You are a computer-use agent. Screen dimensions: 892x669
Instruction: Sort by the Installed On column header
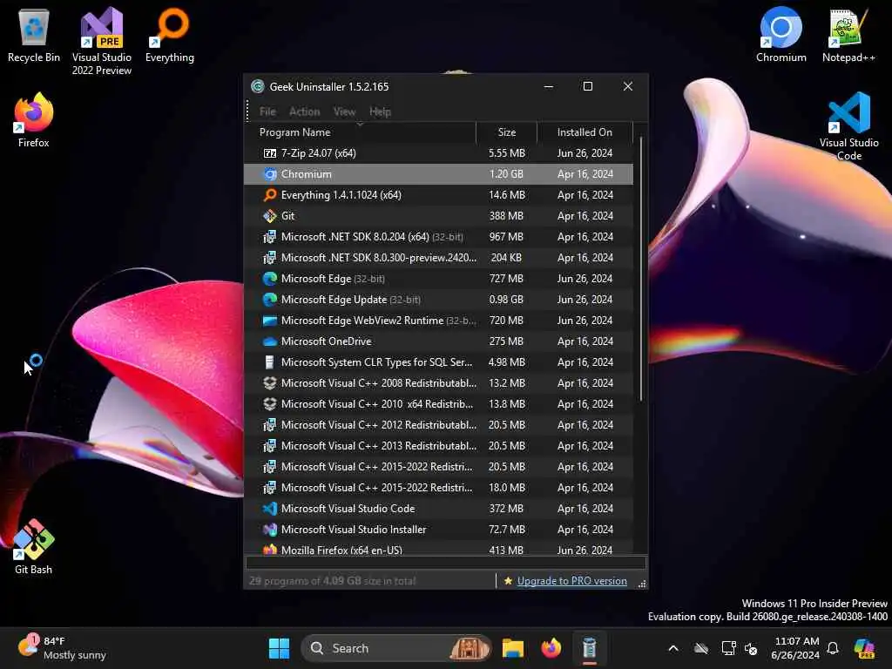(585, 132)
